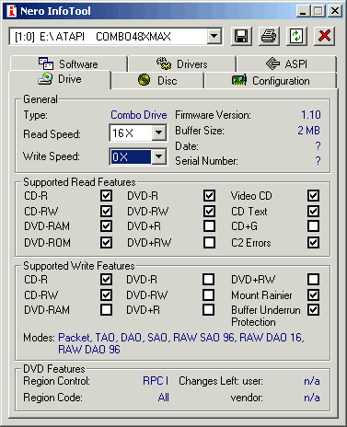Toggle DVD-ROM read feature checkbox
This screenshot has height=427, width=347.
(x=106, y=242)
